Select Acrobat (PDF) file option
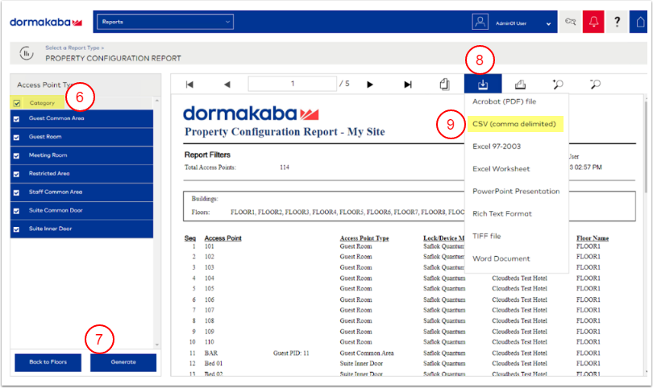The height and width of the screenshot is (388, 653). pos(504,101)
